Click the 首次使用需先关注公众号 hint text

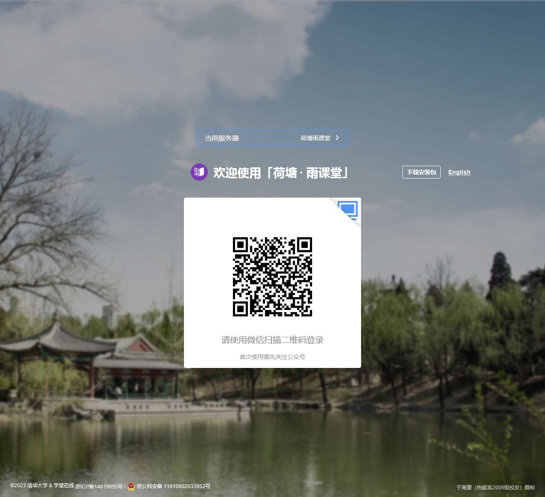click(272, 357)
